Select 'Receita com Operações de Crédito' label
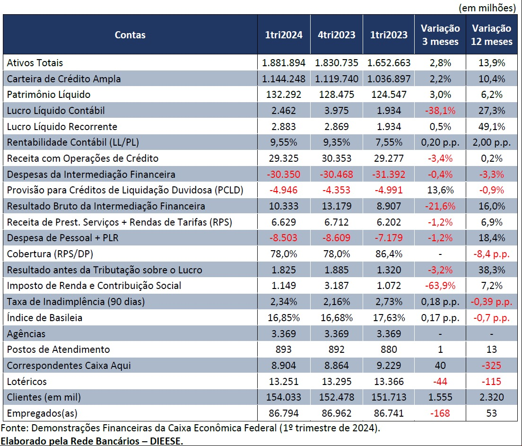This screenshot has height=446, width=522. tap(83, 158)
